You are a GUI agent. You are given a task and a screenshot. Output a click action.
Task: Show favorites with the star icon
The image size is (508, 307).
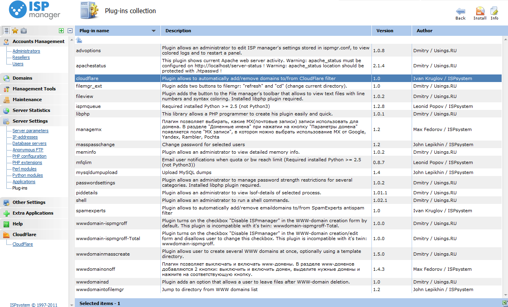click(x=15, y=31)
